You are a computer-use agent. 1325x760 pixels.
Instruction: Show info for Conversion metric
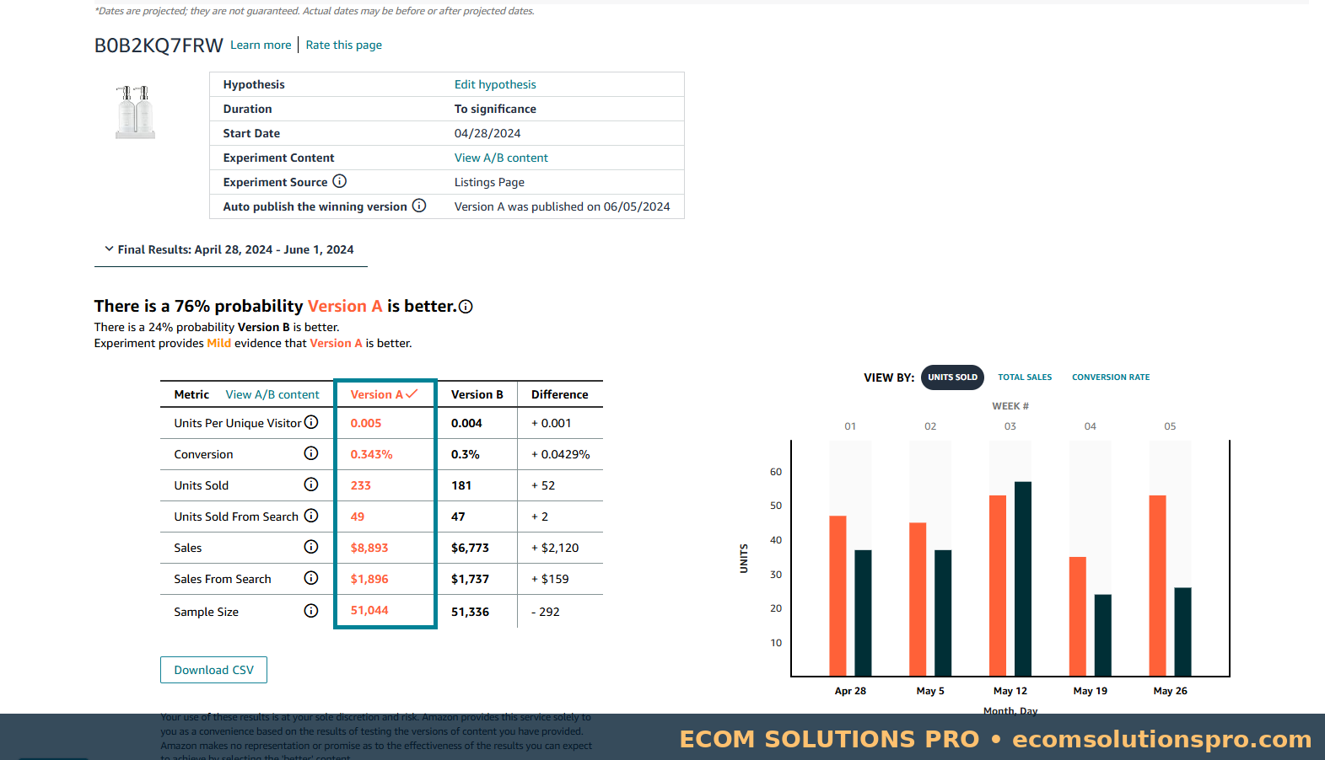(x=311, y=453)
